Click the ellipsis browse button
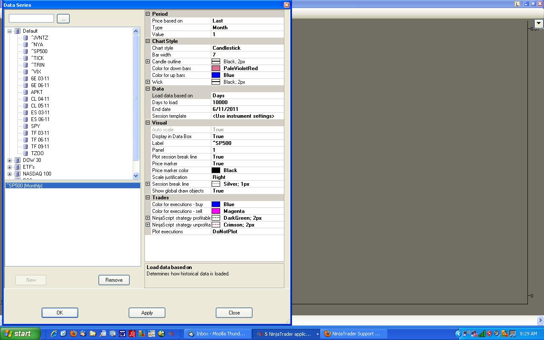Screen dimensions: 544x340 (x=63, y=19)
